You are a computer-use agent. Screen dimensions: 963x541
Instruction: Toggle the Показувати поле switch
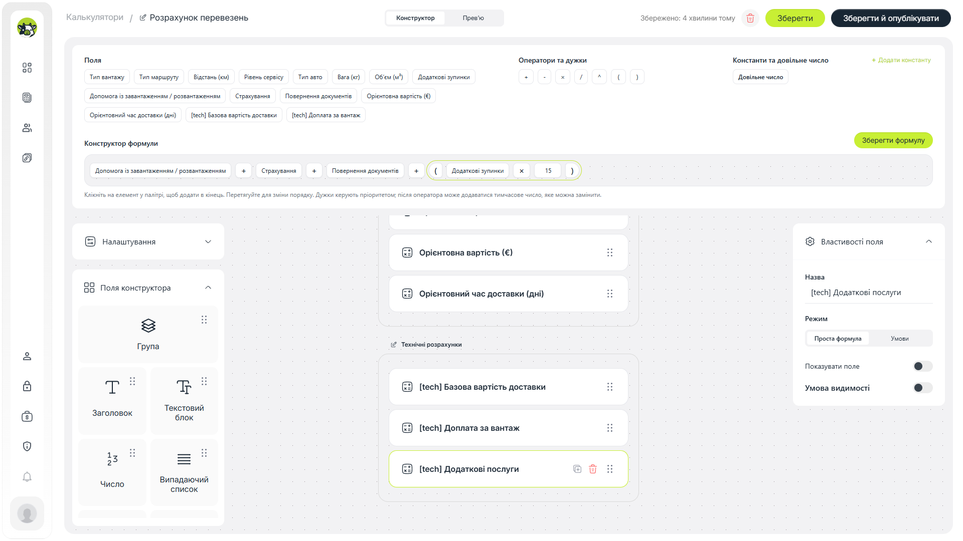coord(922,366)
